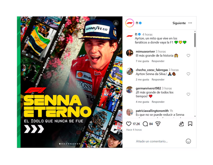Image resolution: width=213 pixels, height=165 pixels.
Task: Open comments via the speech bubble icon
Action: (x=145, y=124)
